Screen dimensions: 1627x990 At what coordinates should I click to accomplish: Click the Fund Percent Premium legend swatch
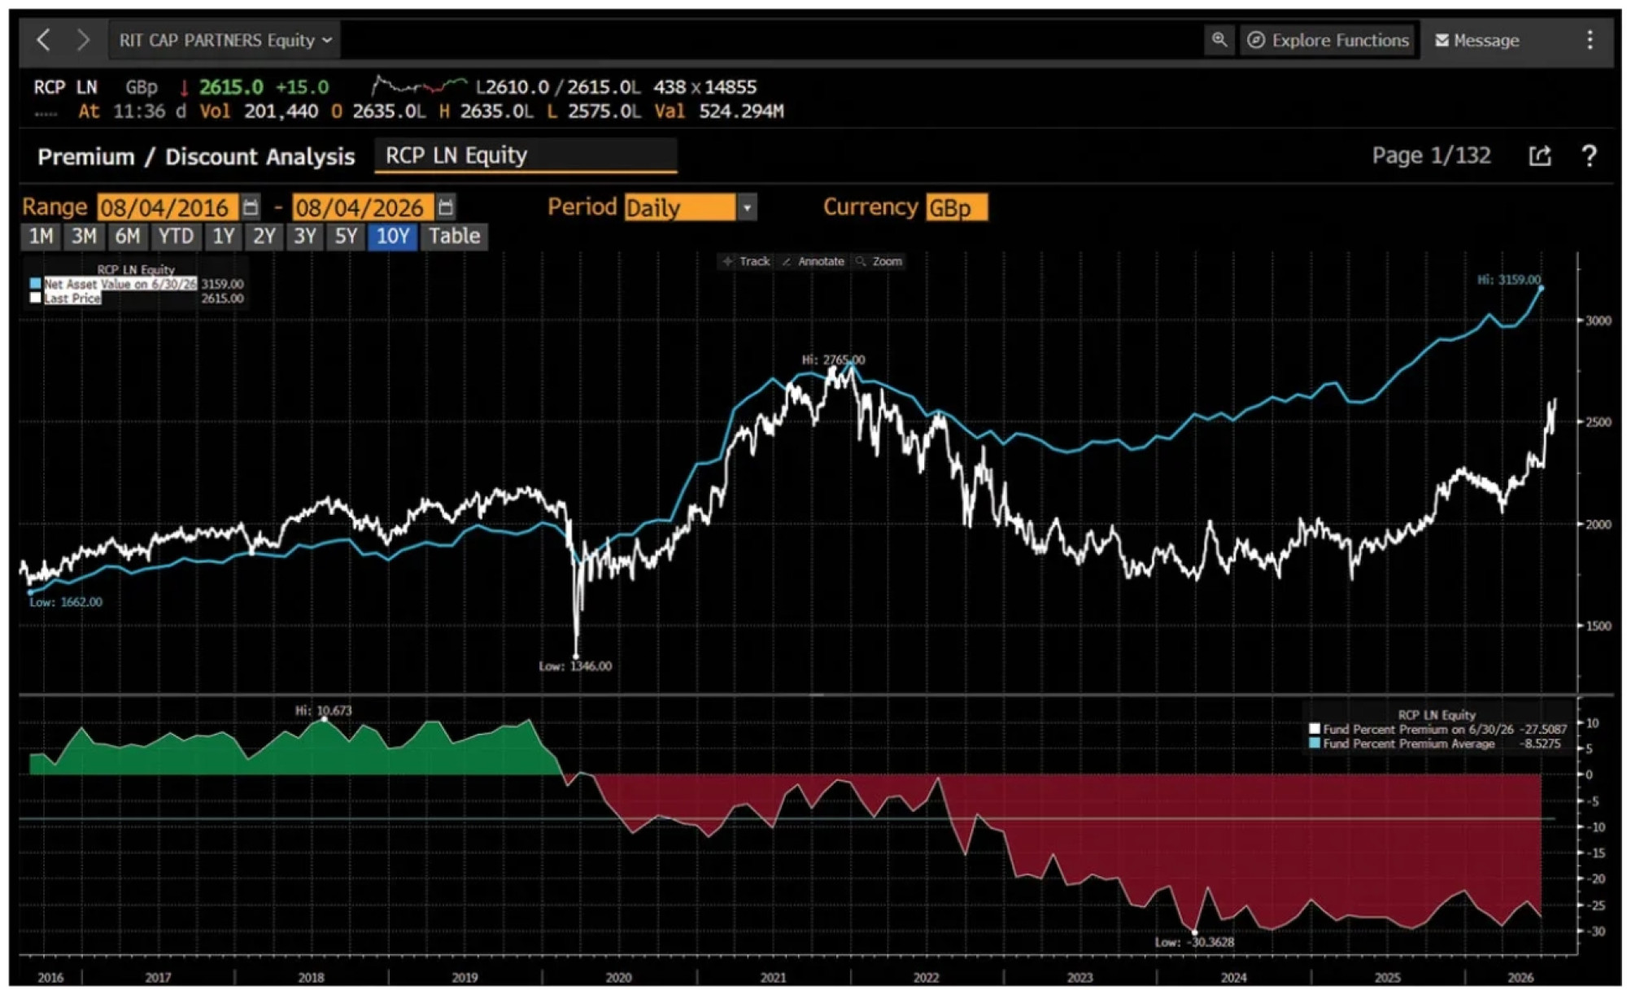[1314, 729]
